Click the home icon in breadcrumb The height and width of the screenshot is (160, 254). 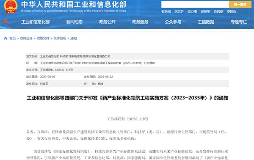[x=6, y=38]
